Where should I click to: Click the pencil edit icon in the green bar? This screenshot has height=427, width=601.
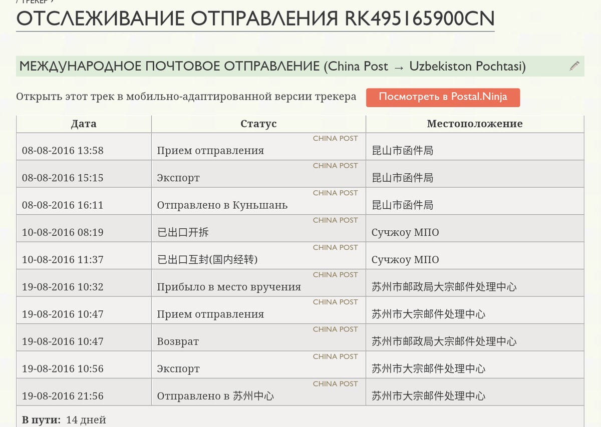pos(574,66)
